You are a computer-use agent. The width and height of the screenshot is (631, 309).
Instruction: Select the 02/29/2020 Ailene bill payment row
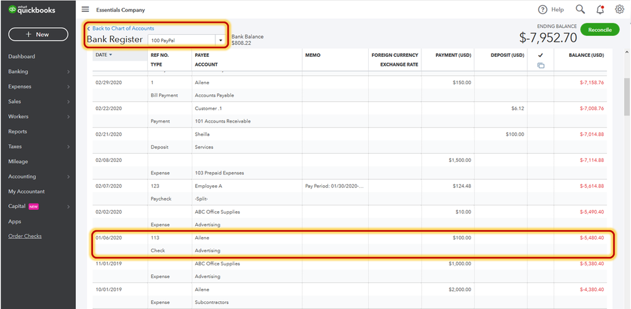350,89
